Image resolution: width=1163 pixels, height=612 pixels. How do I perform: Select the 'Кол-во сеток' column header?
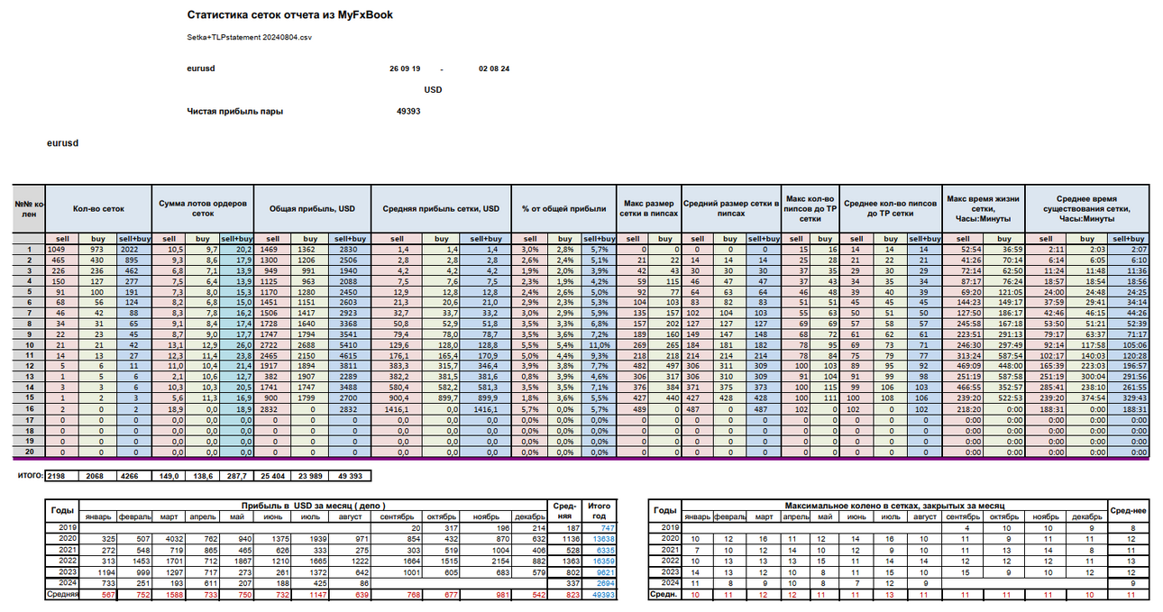pos(99,209)
